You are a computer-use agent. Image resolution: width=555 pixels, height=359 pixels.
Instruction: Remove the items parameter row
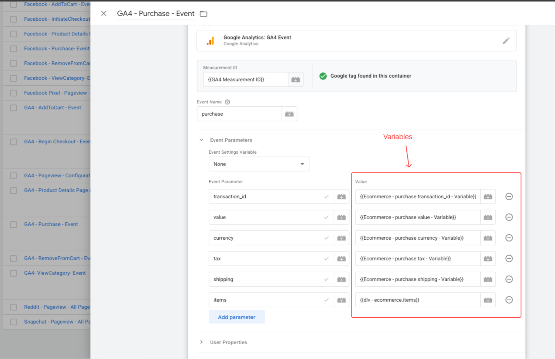pos(509,300)
